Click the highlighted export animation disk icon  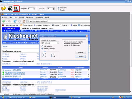(x=16, y=9)
